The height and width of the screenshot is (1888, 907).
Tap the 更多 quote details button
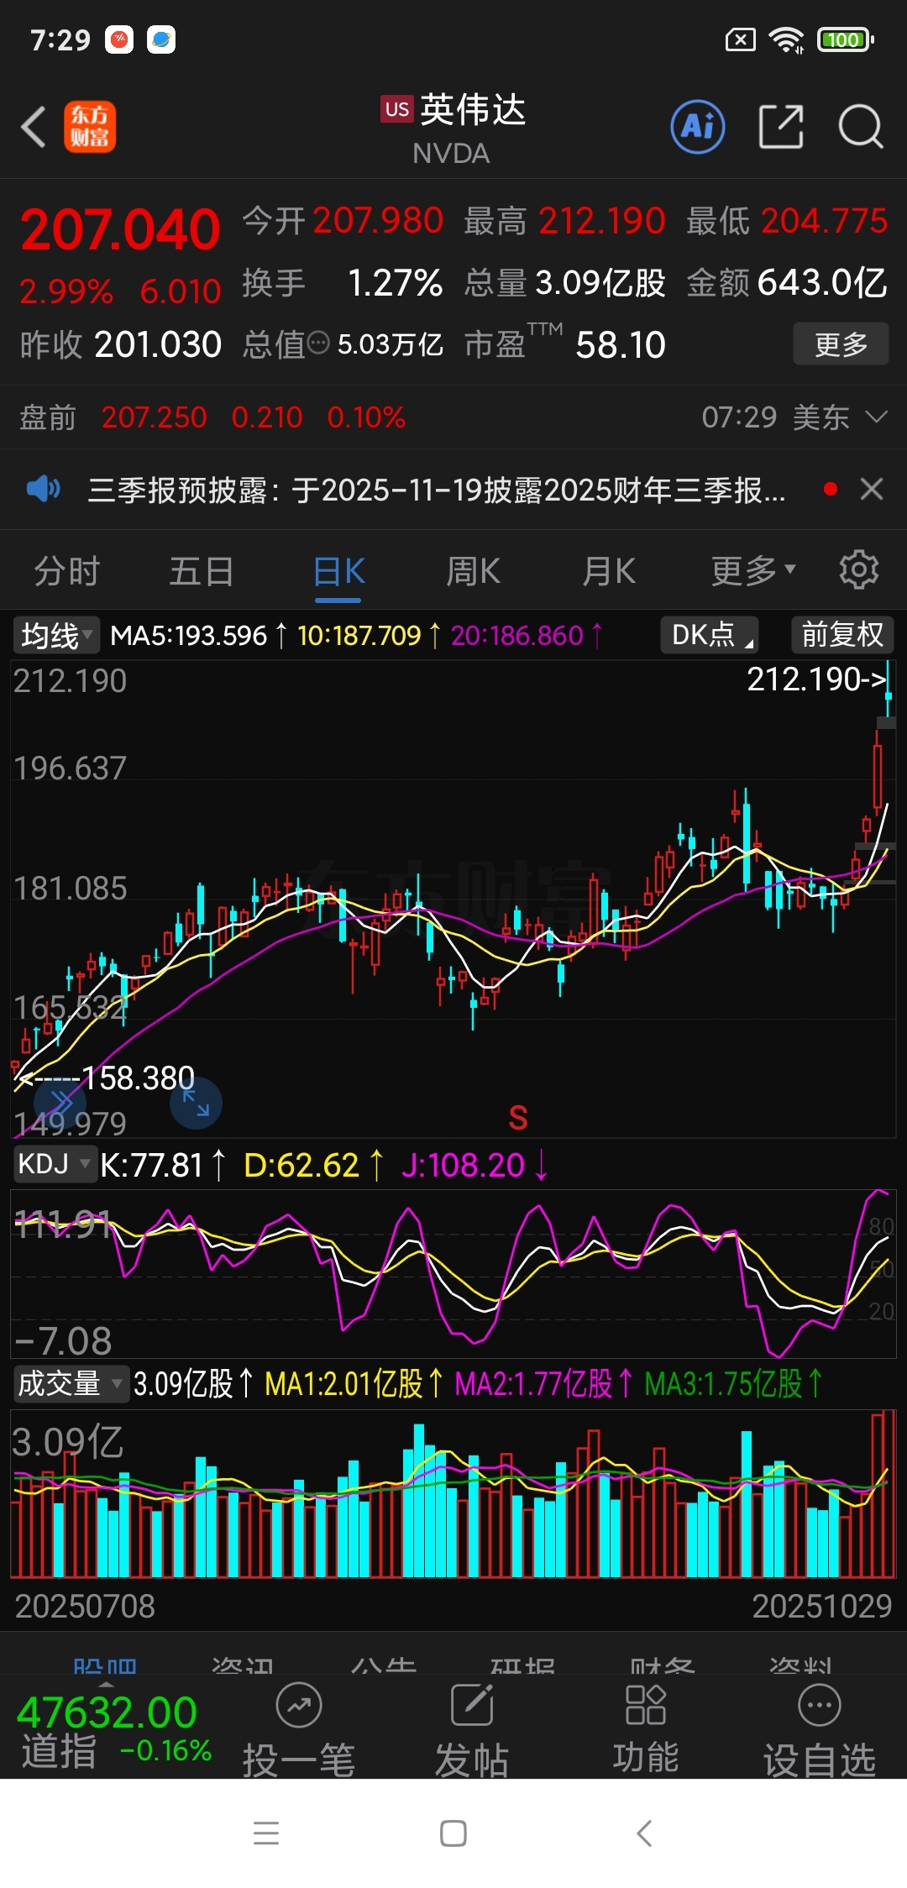pos(841,344)
